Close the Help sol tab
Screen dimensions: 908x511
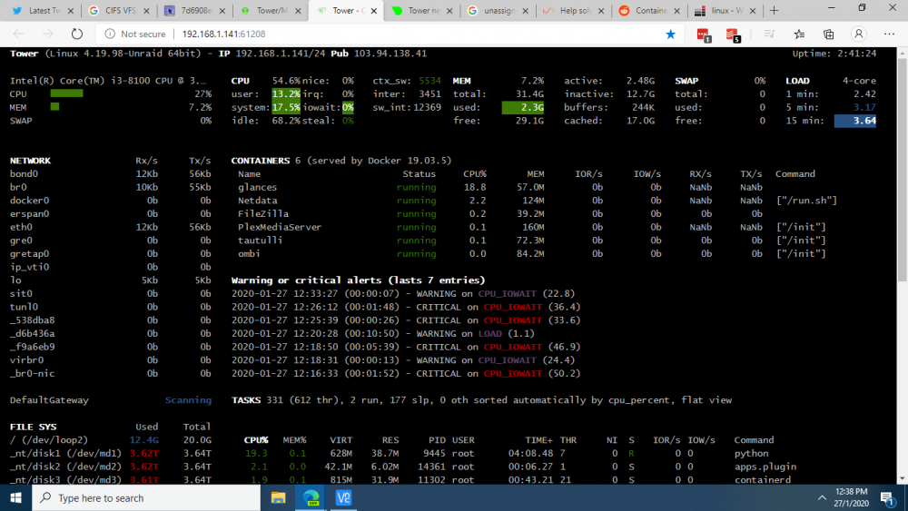click(x=601, y=10)
